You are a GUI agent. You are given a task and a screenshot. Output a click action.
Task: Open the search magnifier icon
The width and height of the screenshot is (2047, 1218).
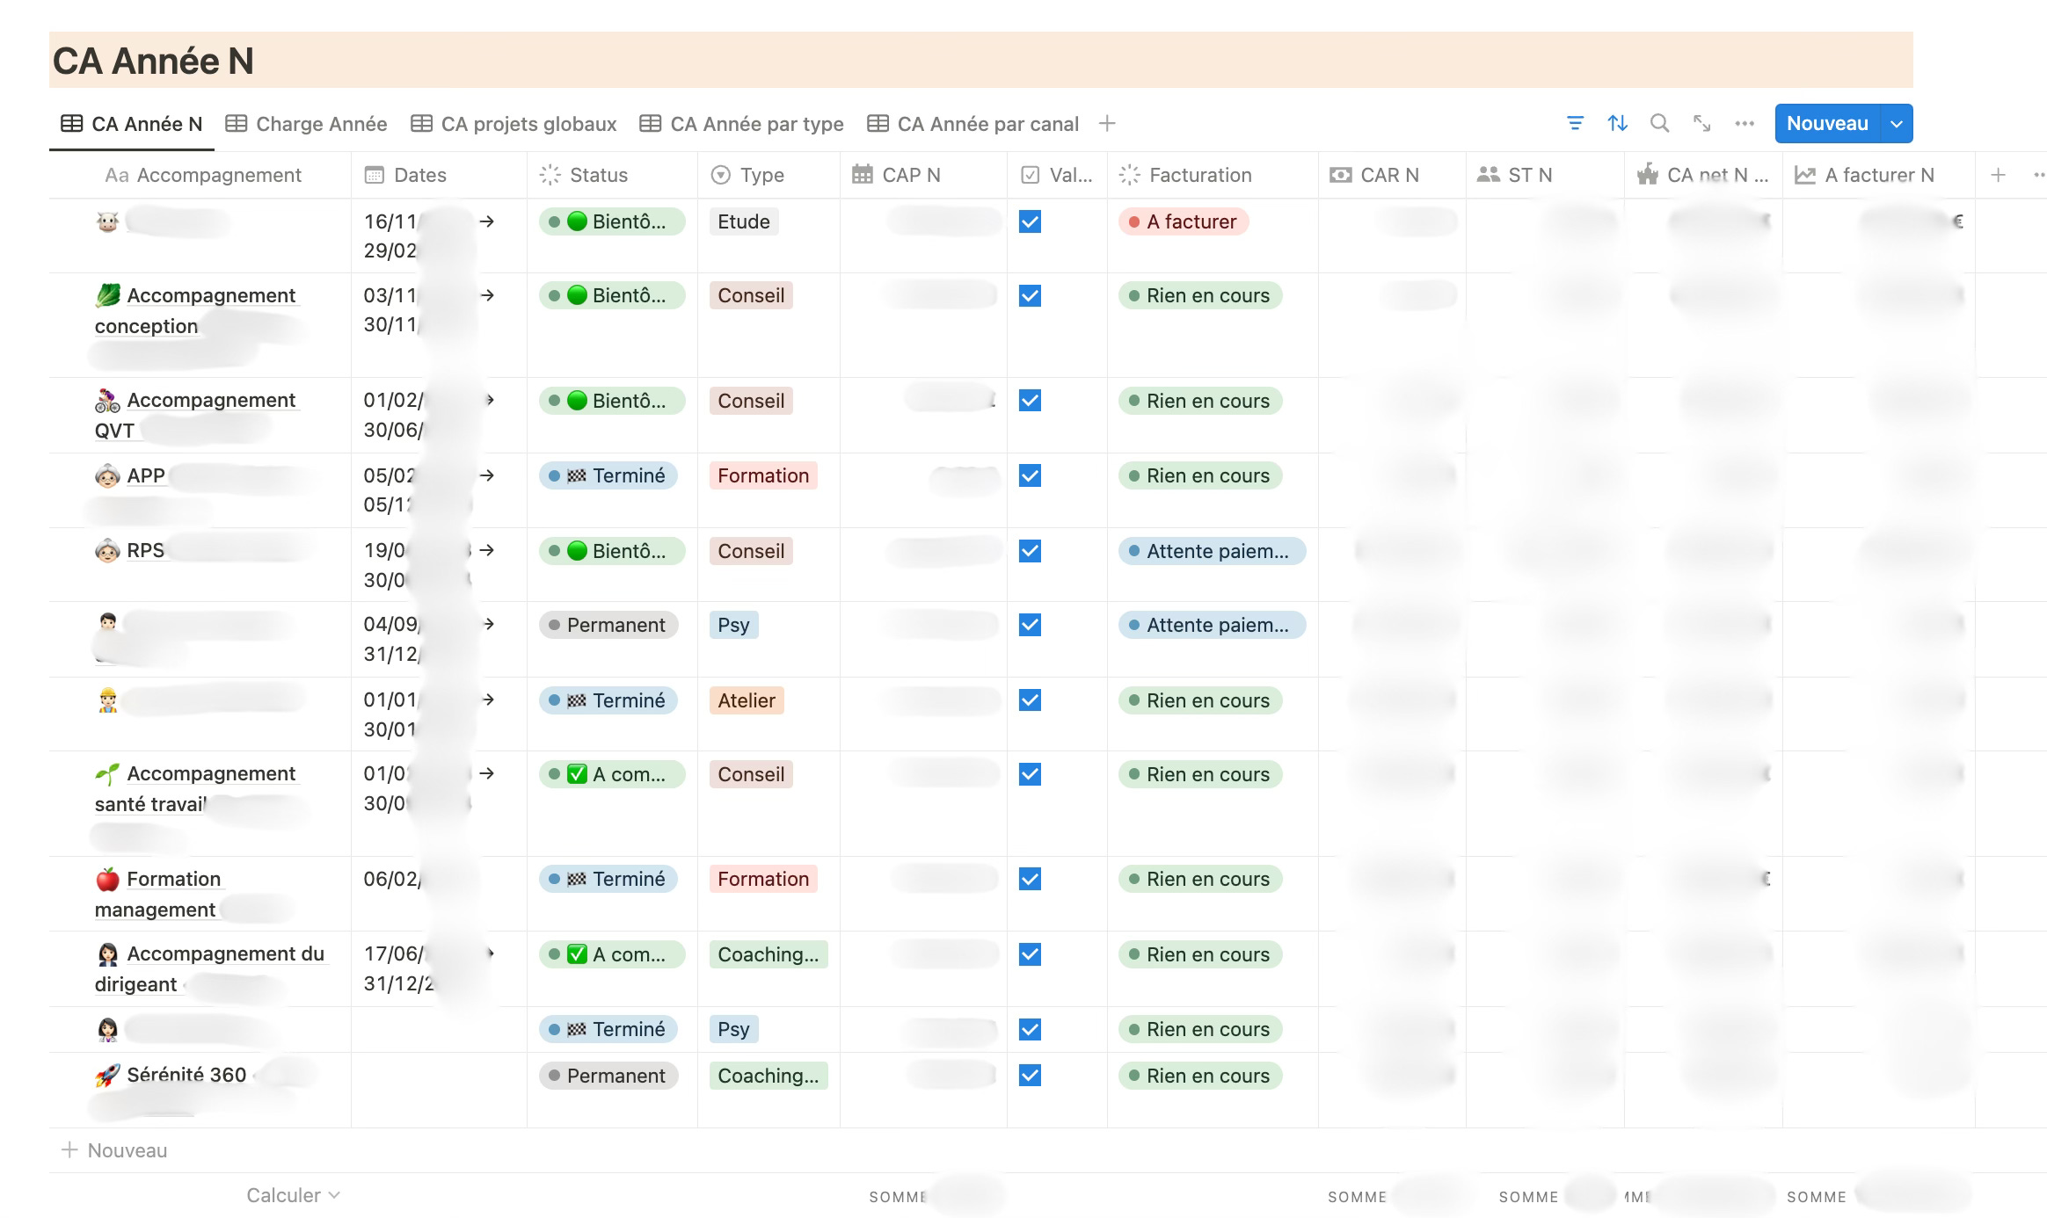1659,124
